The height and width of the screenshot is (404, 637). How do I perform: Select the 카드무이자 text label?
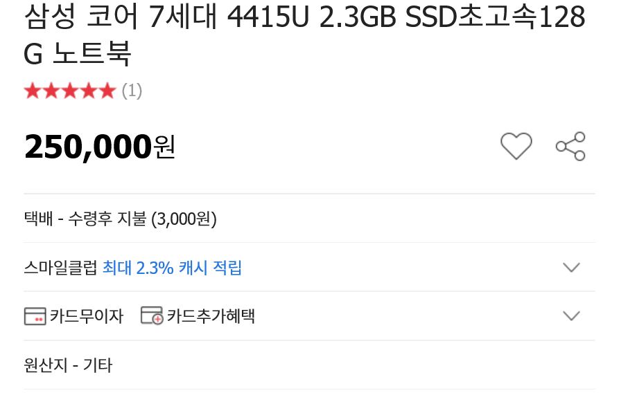pyautogui.click(x=87, y=316)
